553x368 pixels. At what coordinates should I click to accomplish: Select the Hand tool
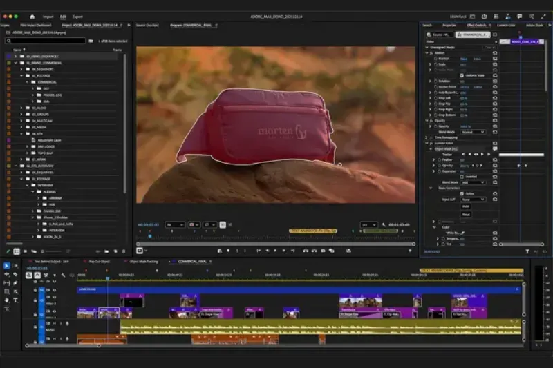click(6, 300)
